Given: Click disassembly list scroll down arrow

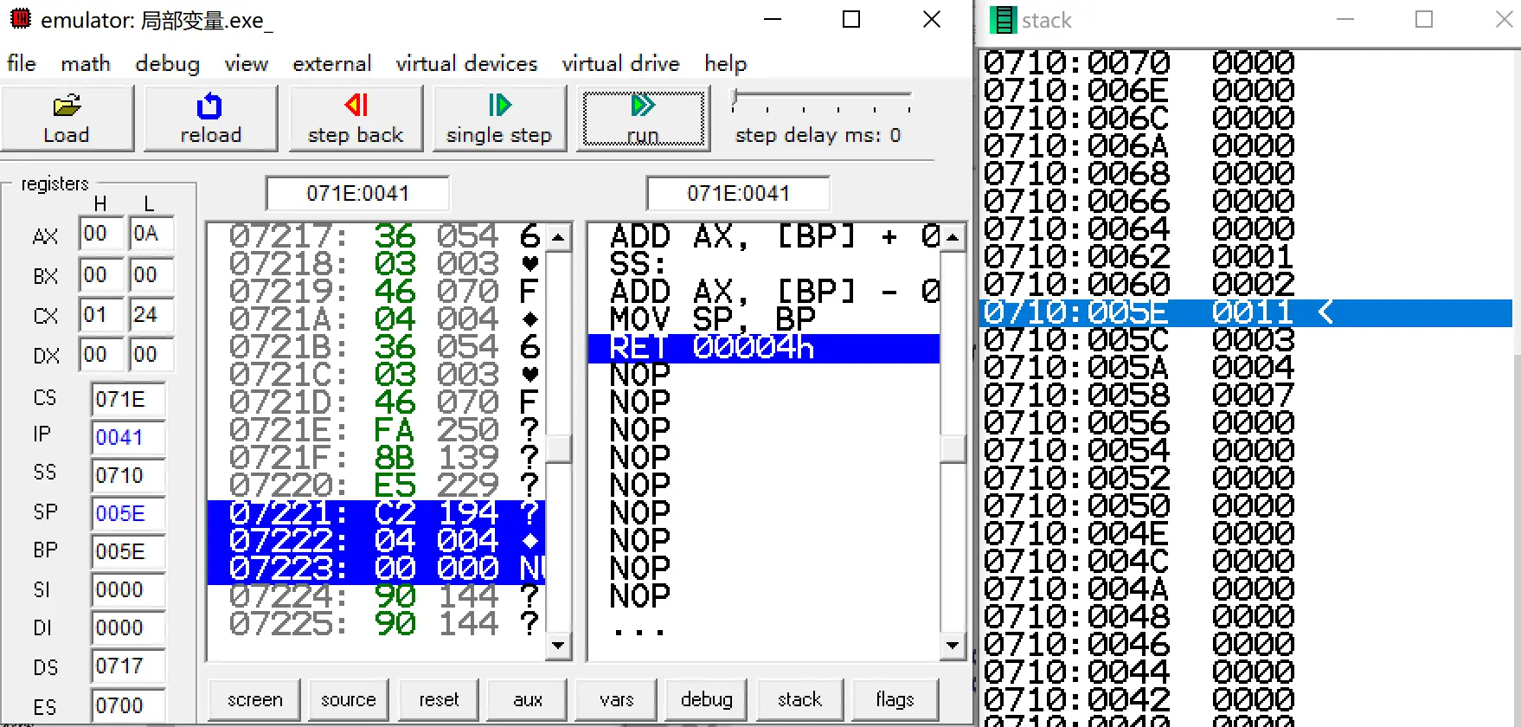Looking at the screenshot, I should (953, 645).
